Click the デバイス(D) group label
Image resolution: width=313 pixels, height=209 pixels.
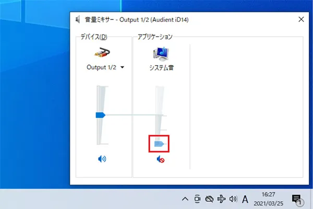94,37
